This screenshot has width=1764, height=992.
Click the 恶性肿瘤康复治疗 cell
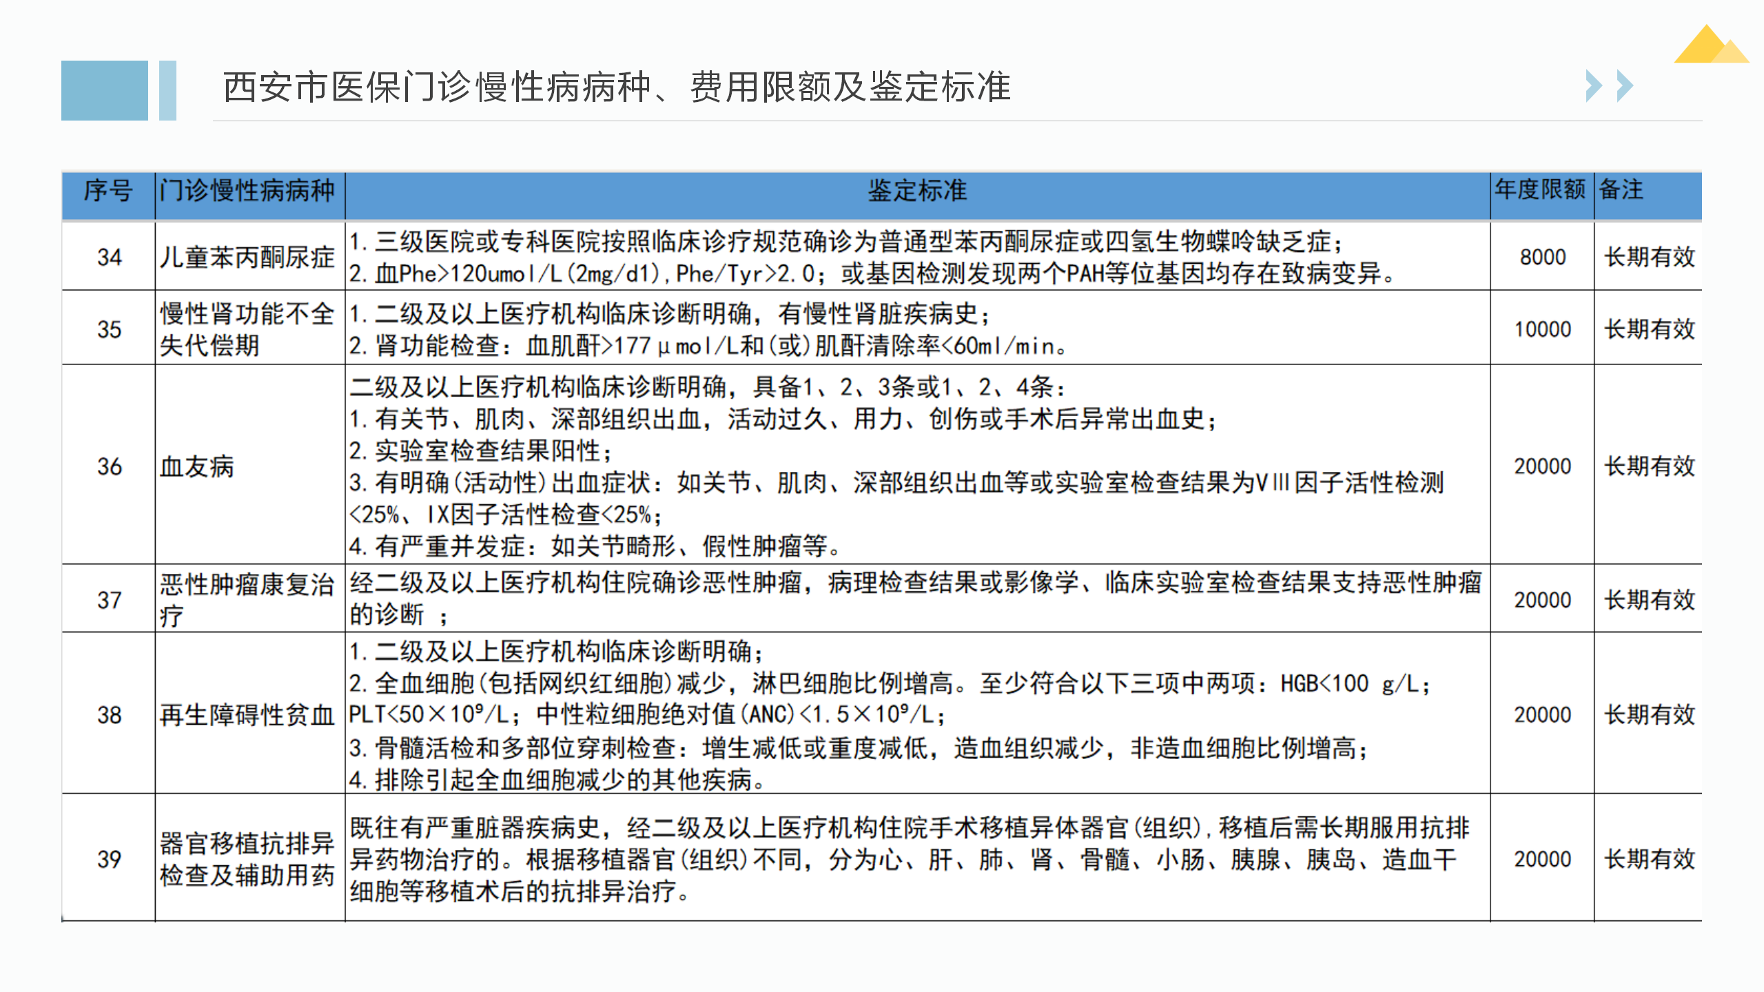(x=247, y=599)
